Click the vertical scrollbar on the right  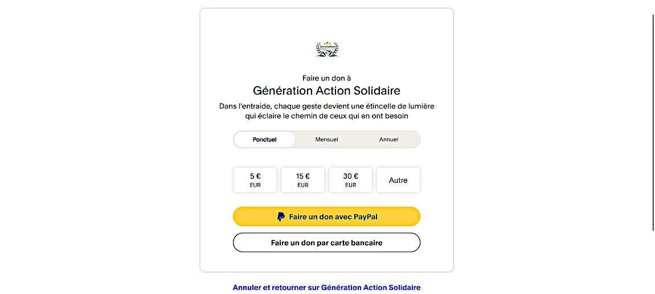pos(653,122)
